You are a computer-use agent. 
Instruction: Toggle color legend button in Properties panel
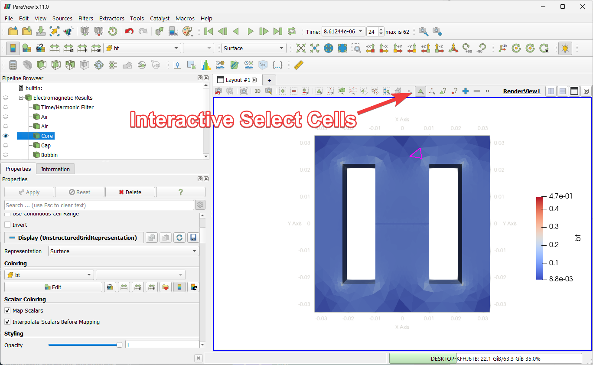point(179,287)
